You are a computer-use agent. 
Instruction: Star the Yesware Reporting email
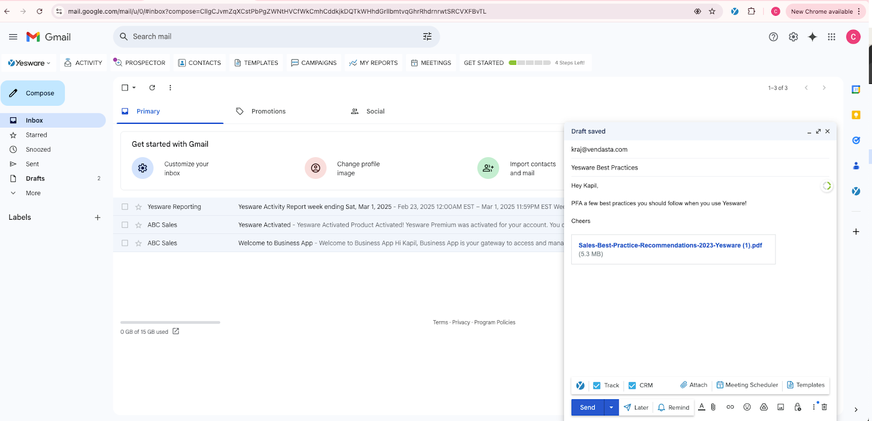[138, 207]
